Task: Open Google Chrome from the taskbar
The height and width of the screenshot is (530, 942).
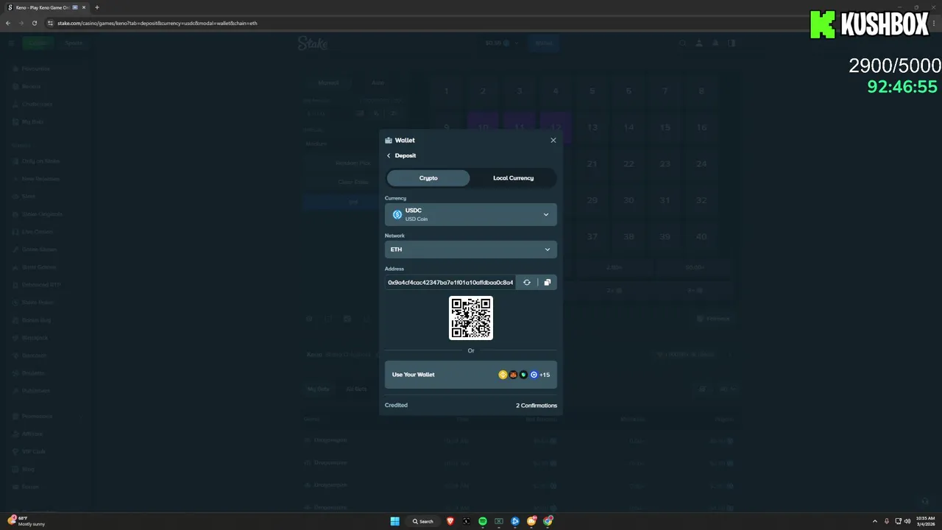Action: pyautogui.click(x=548, y=521)
